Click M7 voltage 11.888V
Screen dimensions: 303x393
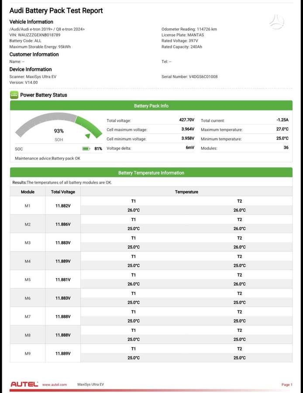click(x=63, y=317)
